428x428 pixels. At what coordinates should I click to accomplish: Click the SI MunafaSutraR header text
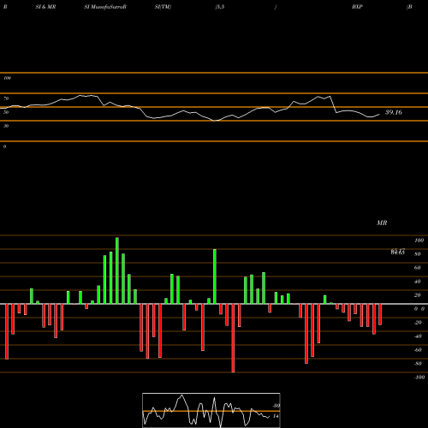click(x=105, y=7)
